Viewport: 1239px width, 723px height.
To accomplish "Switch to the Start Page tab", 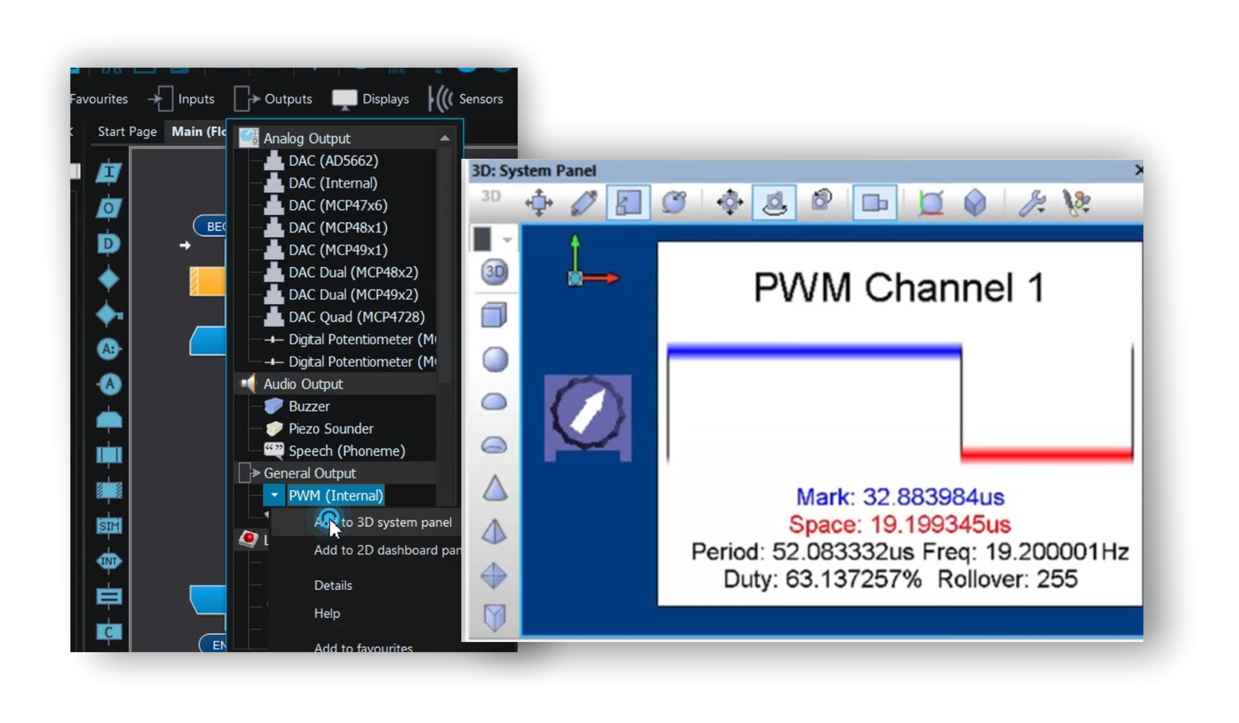I will [x=127, y=132].
